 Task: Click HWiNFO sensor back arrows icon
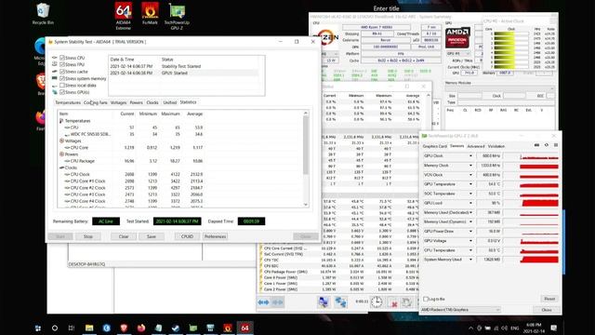click(263, 302)
